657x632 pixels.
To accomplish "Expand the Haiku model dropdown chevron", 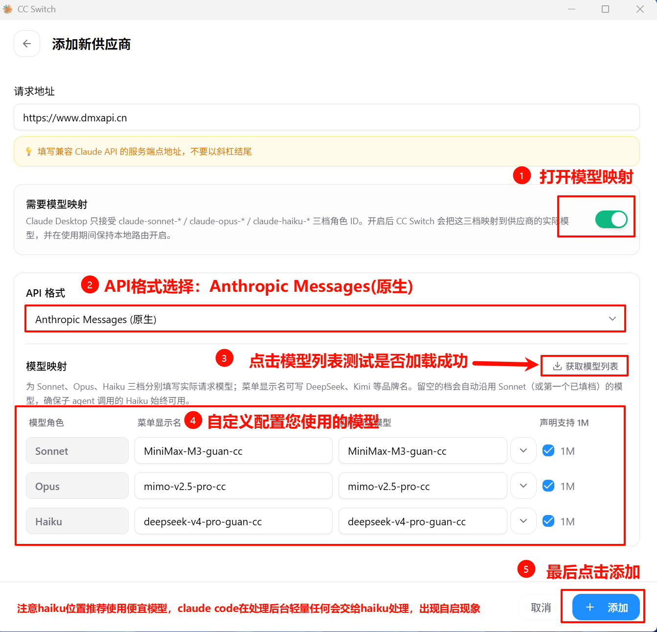I will tap(523, 521).
